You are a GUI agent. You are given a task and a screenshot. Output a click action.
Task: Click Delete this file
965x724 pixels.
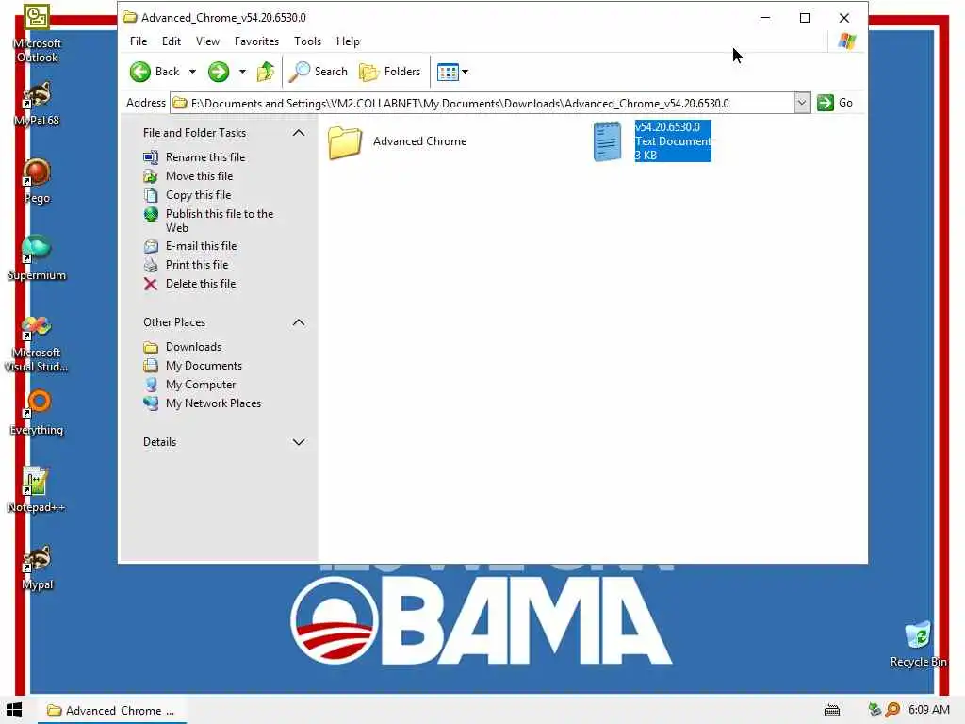[x=200, y=284]
